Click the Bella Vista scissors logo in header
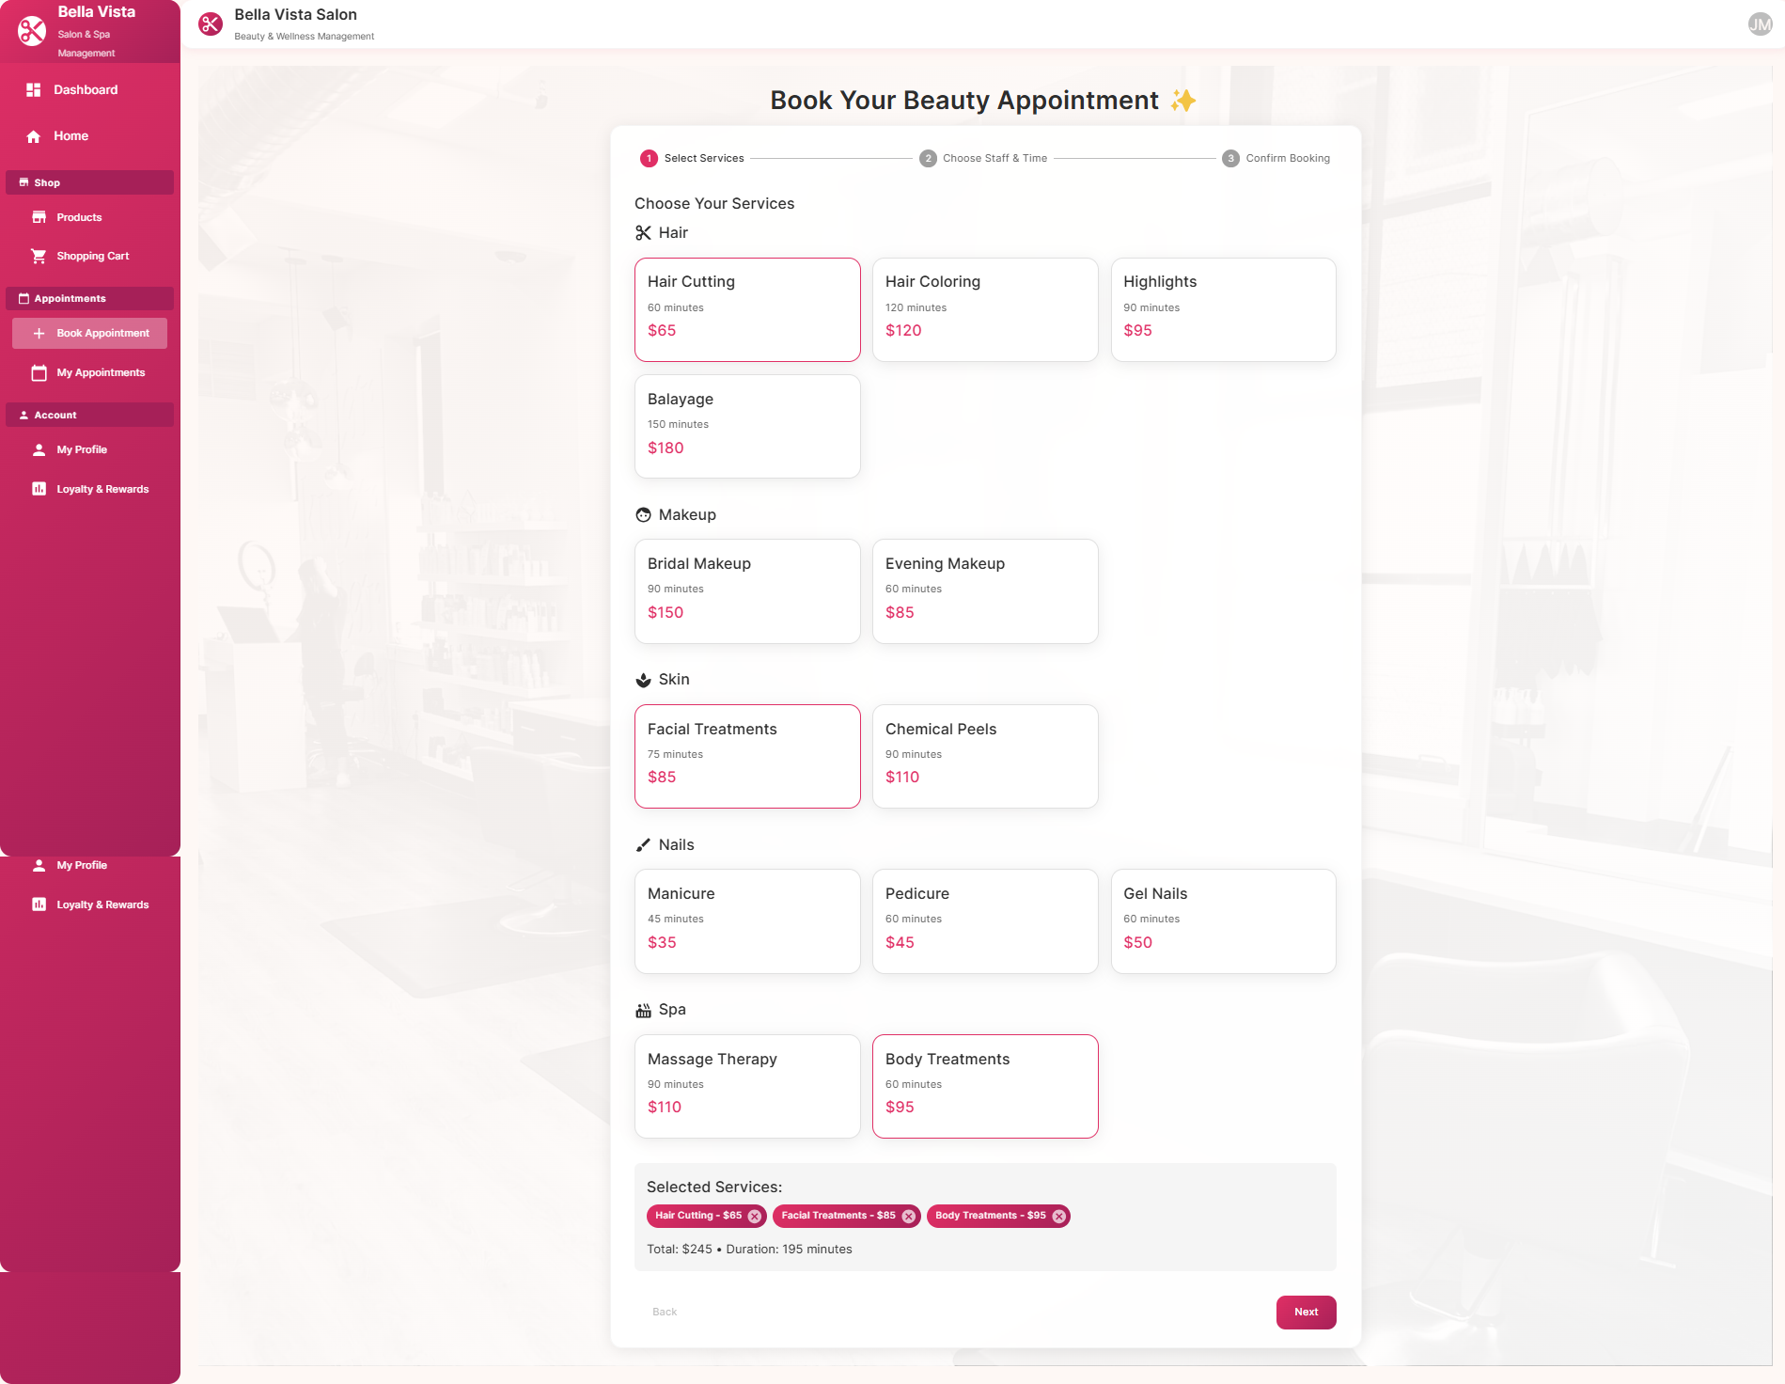The height and width of the screenshot is (1384, 1785). pos(211,24)
